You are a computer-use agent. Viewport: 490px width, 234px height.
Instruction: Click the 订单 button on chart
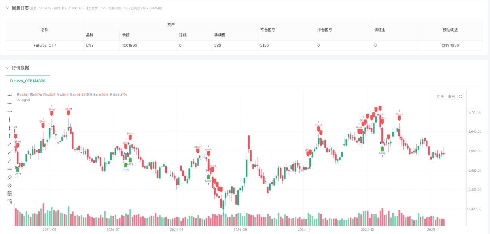coord(440,96)
